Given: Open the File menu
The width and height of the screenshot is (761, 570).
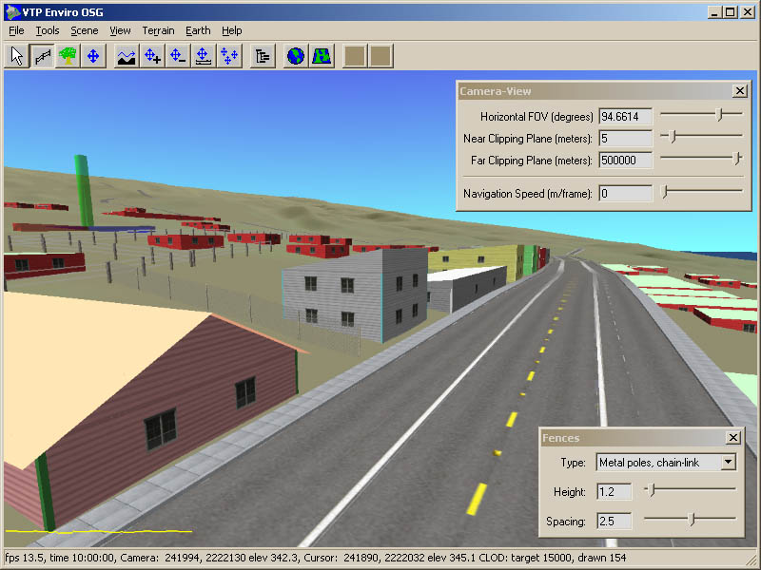Looking at the screenshot, I should coord(16,30).
